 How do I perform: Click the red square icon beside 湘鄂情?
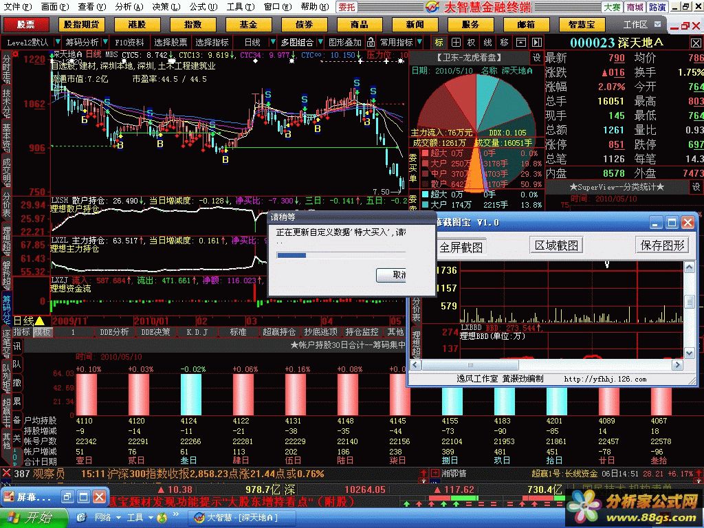click(x=434, y=473)
